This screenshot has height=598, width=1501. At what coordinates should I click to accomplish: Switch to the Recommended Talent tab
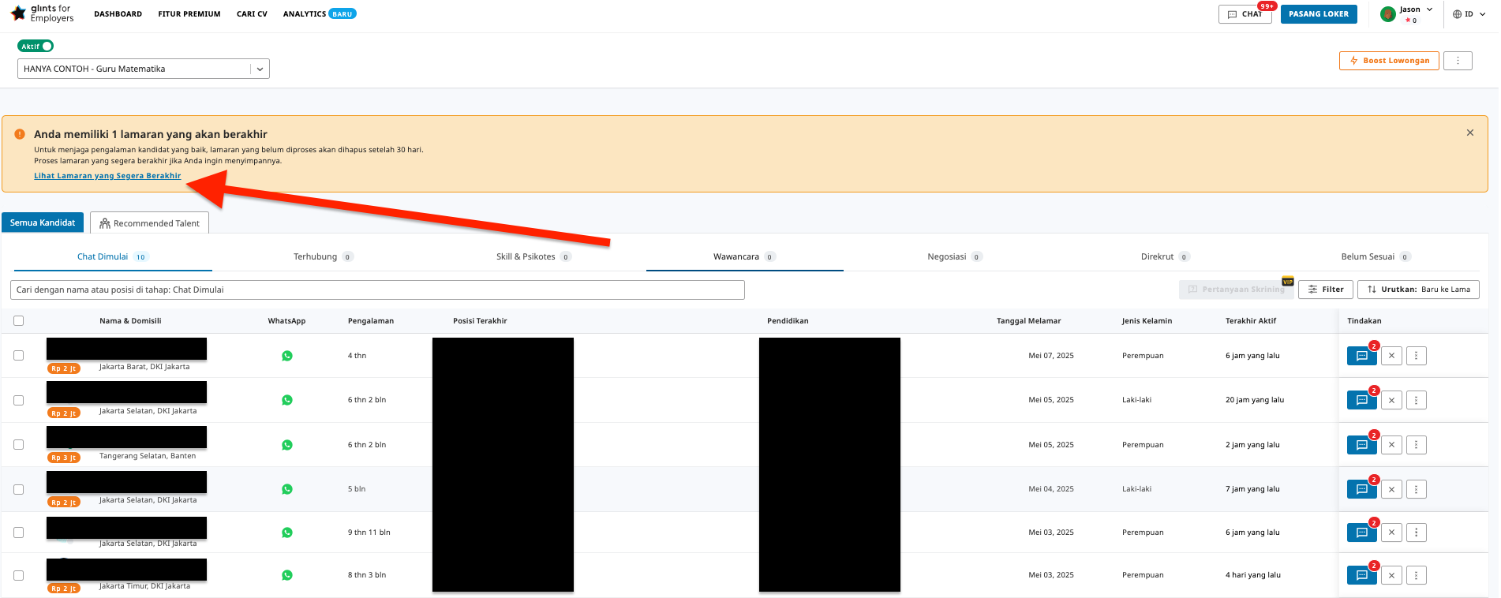[149, 223]
